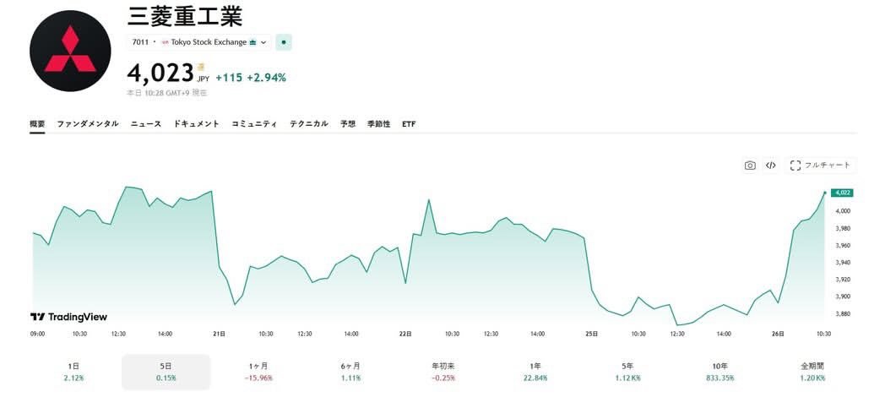Switch chart to 10年 range
896x397 pixels.
click(720, 372)
